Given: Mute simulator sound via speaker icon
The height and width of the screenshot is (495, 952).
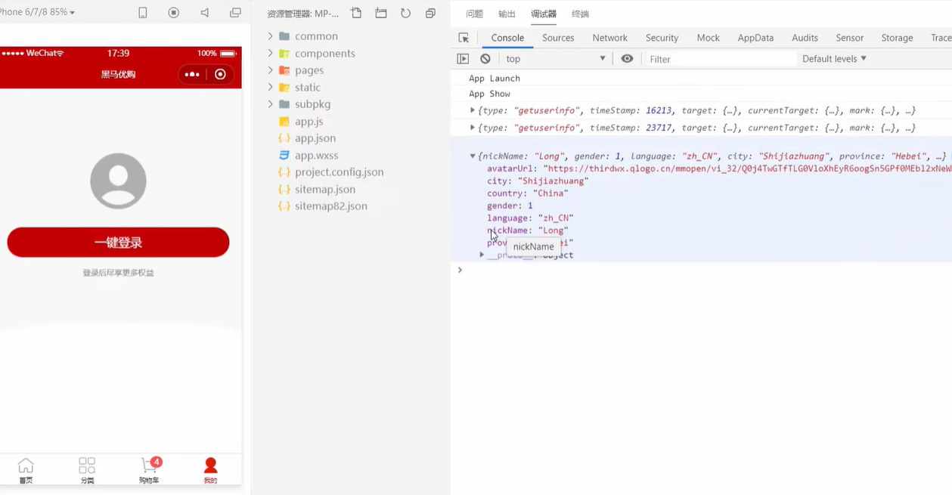Looking at the screenshot, I should coord(205,13).
